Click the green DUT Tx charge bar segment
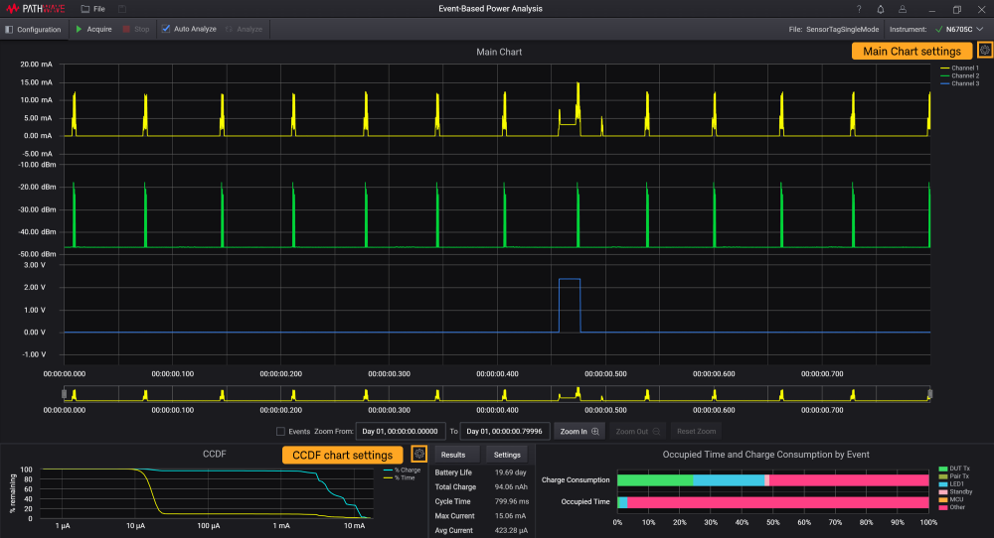Screen dimensions: 994x538 tap(655, 480)
